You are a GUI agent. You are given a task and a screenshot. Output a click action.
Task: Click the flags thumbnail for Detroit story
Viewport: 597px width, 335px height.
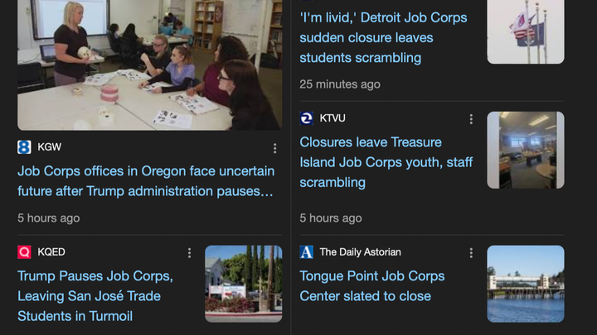pos(526,31)
